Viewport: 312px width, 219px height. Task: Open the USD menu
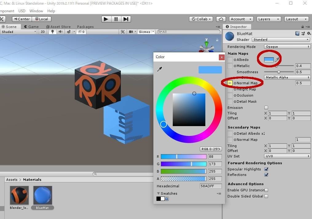(22, 11)
